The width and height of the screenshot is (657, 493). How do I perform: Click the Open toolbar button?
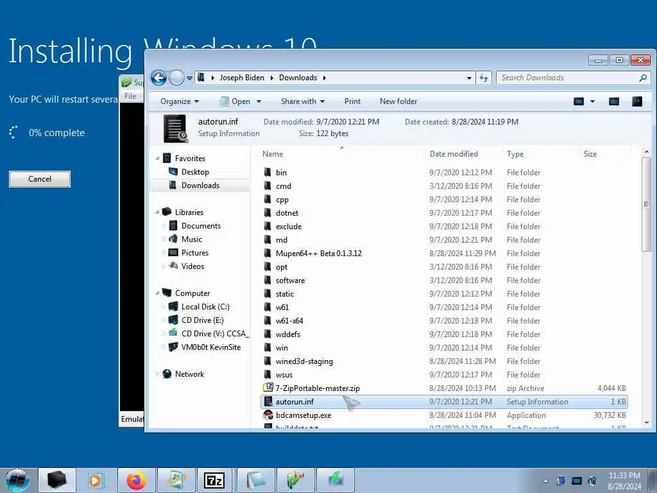[235, 101]
